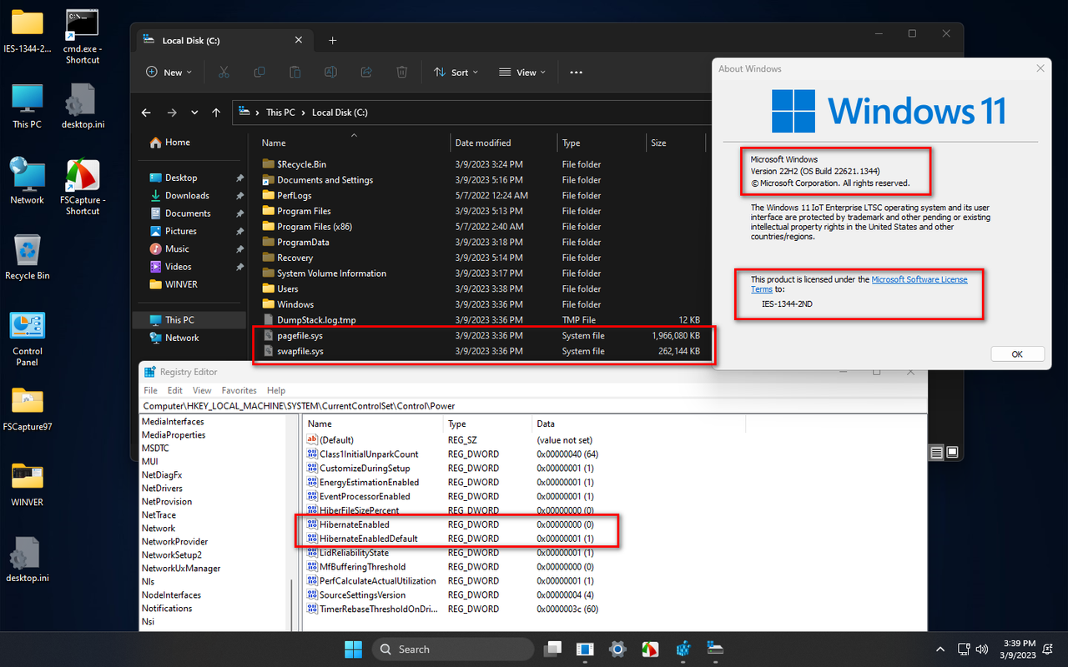Image resolution: width=1068 pixels, height=667 pixels.
Task: Go back with Explorer's back arrow
Action: point(147,113)
